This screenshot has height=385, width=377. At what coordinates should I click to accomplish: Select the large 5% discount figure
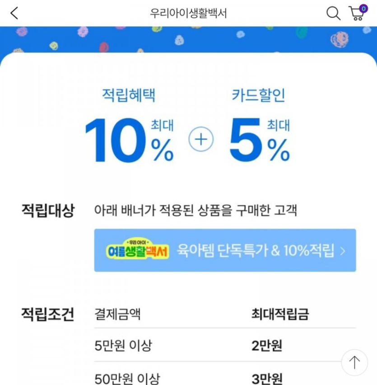pyautogui.click(x=259, y=140)
